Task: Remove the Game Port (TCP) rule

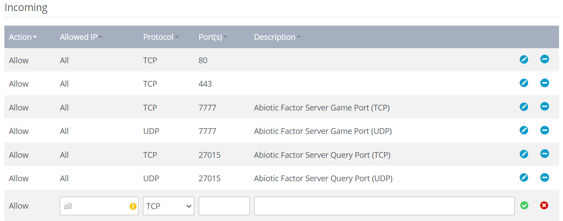Action: (544, 107)
